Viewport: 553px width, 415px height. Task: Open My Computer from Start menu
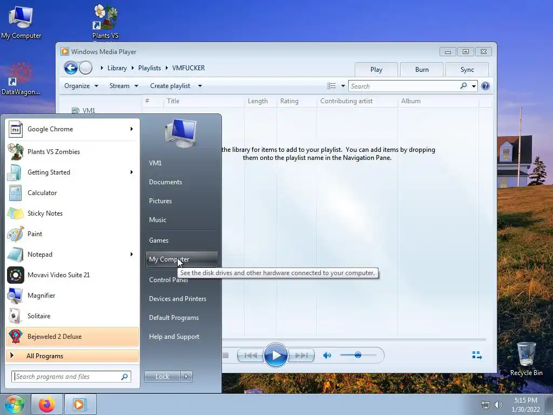[181, 259]
